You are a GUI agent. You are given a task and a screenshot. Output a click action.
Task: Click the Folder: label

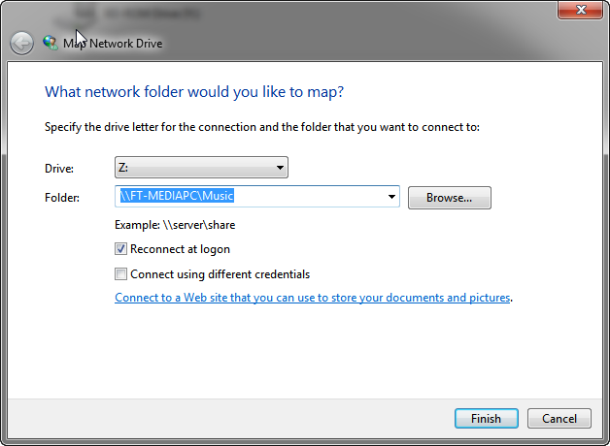[x=61, y=198]
